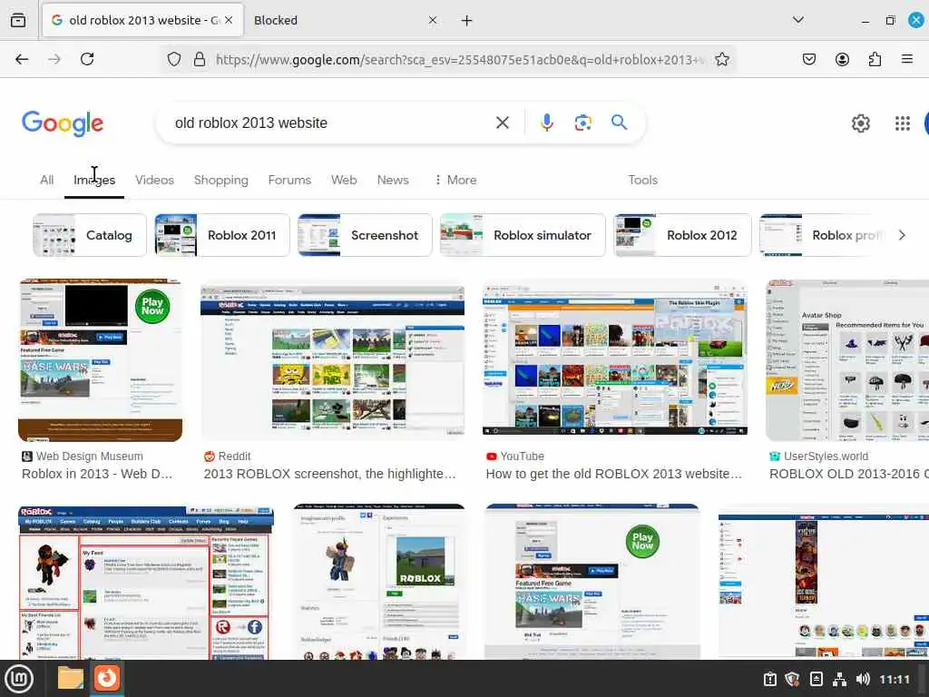Close the Blocked tab
This screenshot has width=929, height=697.
point(433,20)
